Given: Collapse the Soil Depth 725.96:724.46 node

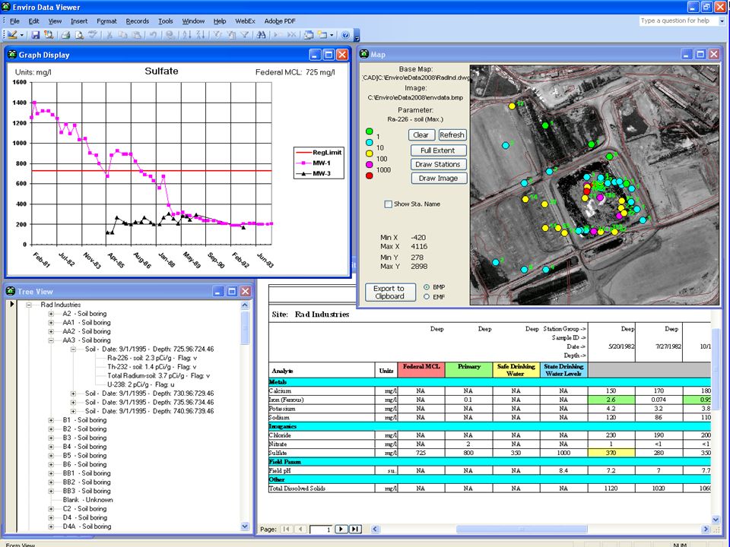Looking at the screenshot, I should coord(73,349).
